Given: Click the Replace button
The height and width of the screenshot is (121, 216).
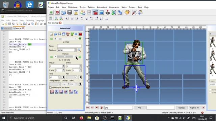Looking at the screenshot, I should (182, 108).
